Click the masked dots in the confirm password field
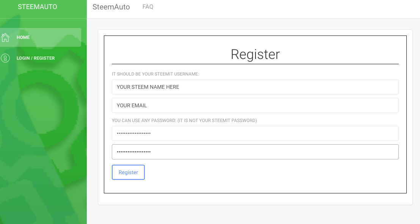The width and height of the screenshot is (420, 224). pos(134,152)
